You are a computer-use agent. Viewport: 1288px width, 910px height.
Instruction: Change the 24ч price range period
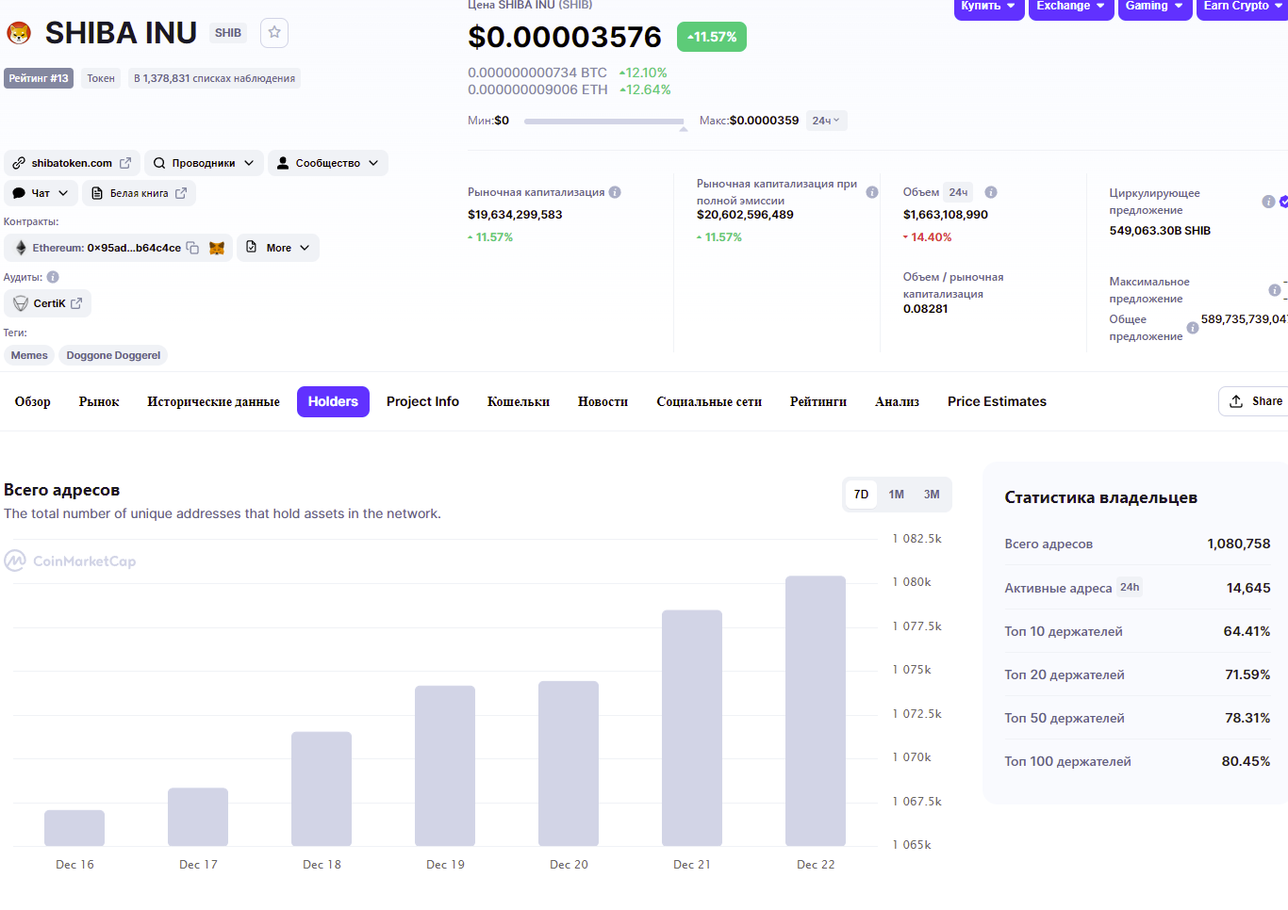[826, 121]
